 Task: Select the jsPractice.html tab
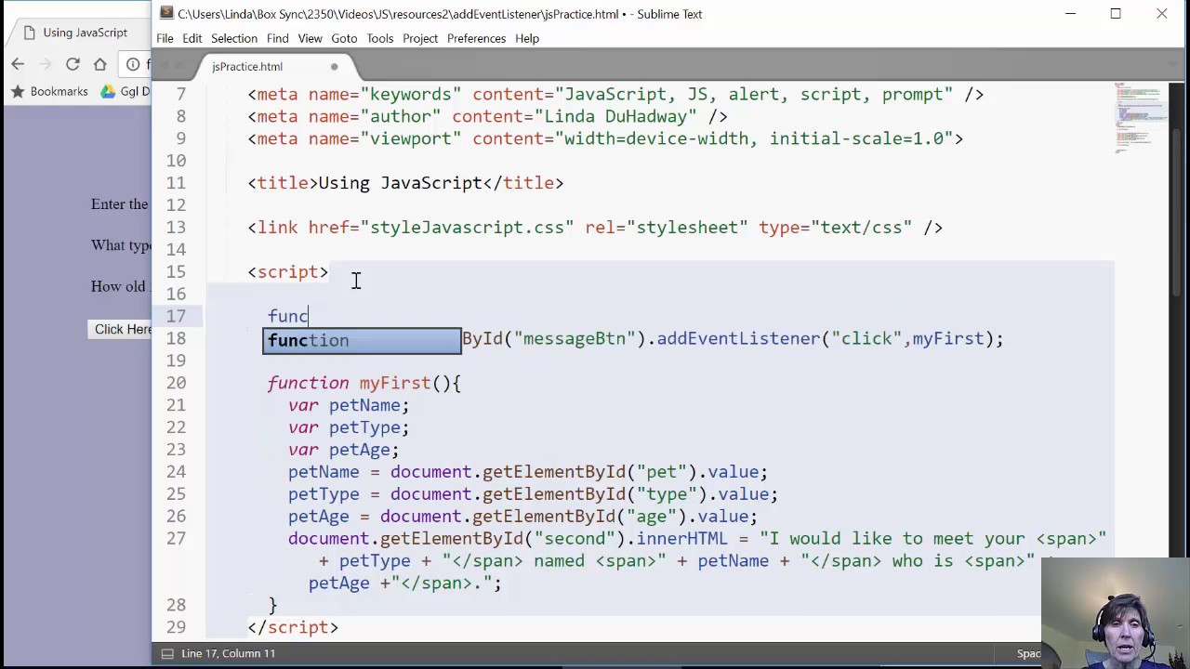pos(247,67)
